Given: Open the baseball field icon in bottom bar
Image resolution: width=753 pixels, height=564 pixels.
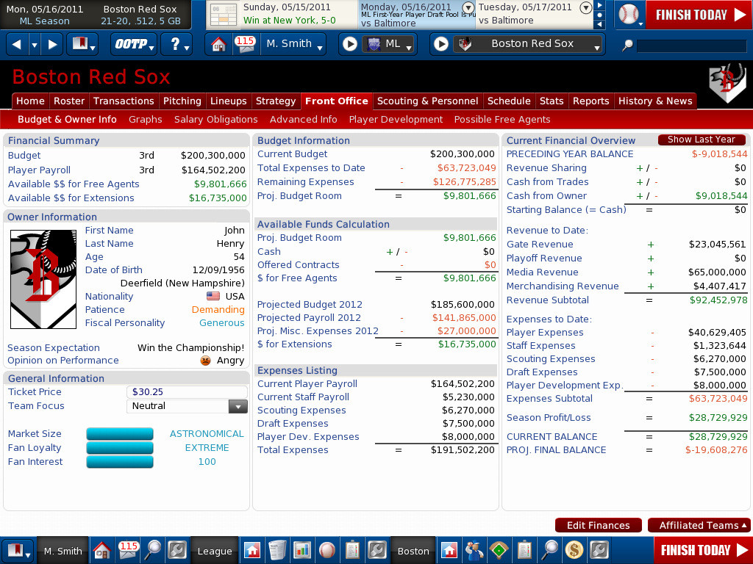Looking at the screenshot, I should pos(499,550).
